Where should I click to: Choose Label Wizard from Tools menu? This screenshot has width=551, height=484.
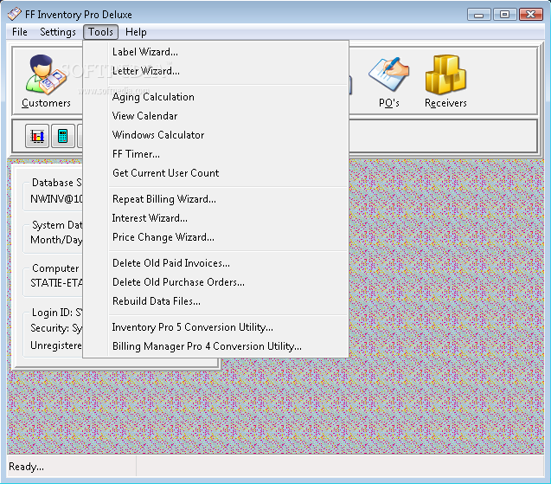pyautogui.click(x=215, y=52)
